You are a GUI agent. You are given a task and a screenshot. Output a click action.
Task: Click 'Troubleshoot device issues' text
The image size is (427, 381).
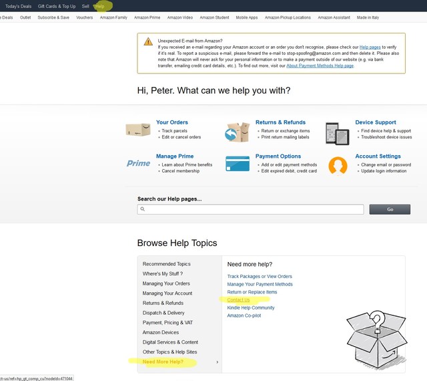pyautogui.click(x=386, y=137)
